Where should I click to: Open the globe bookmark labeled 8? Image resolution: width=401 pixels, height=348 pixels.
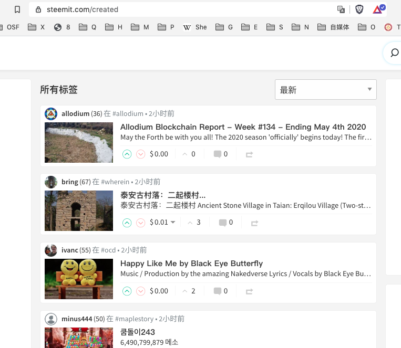point(62,27)
